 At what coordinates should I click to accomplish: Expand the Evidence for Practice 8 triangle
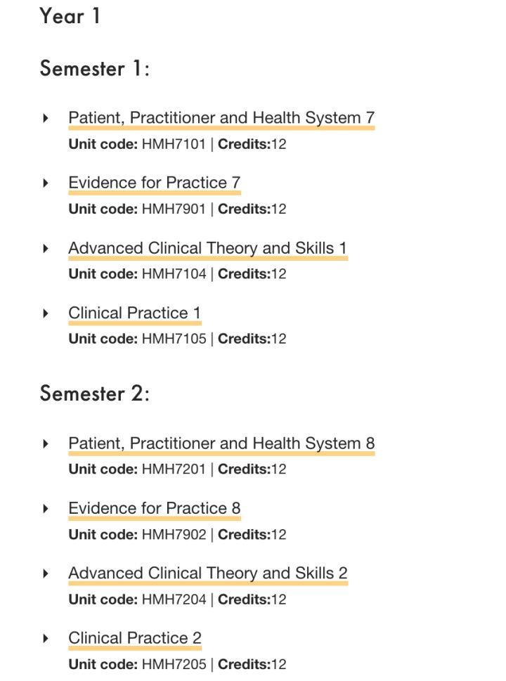pyautogui.click(x=46, y=509)
